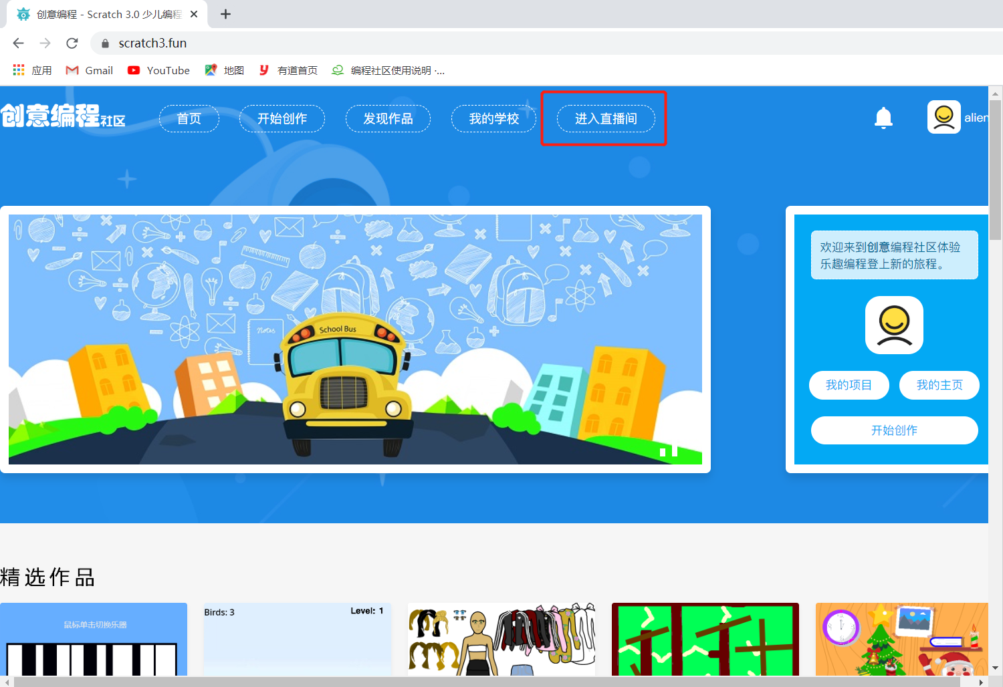Open the notification bell

[x=883, y=118]
